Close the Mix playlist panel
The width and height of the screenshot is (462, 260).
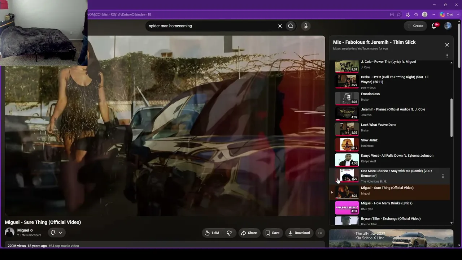click(x=447, y=45)
